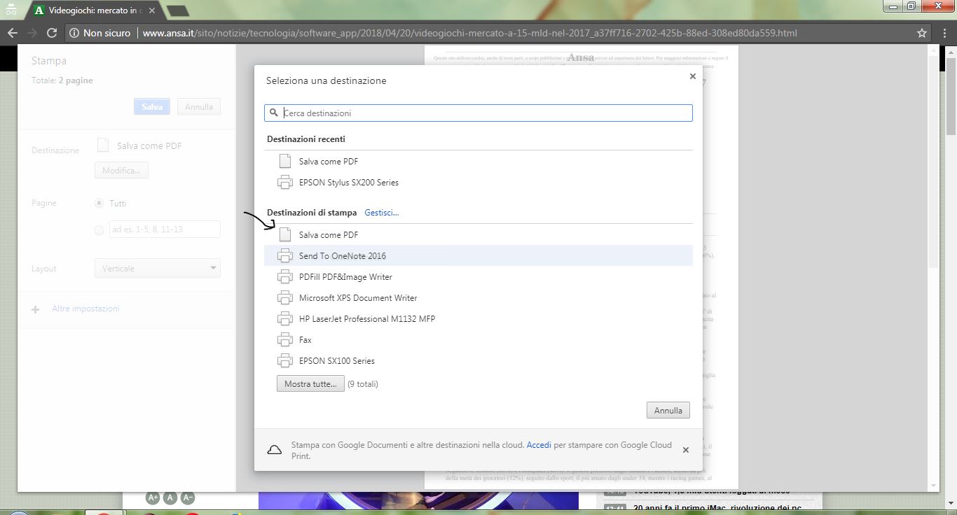The height and width of the screenshot is (515, 957).
Task: Select the Fax destination
Action: click(478, 339)
